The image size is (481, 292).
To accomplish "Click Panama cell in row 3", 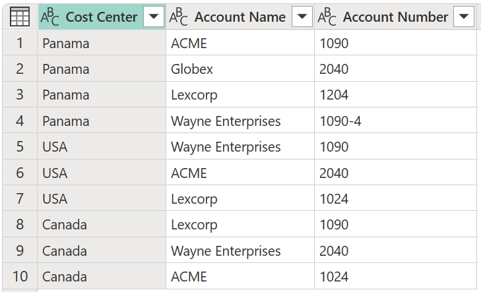I will (102, 94).
